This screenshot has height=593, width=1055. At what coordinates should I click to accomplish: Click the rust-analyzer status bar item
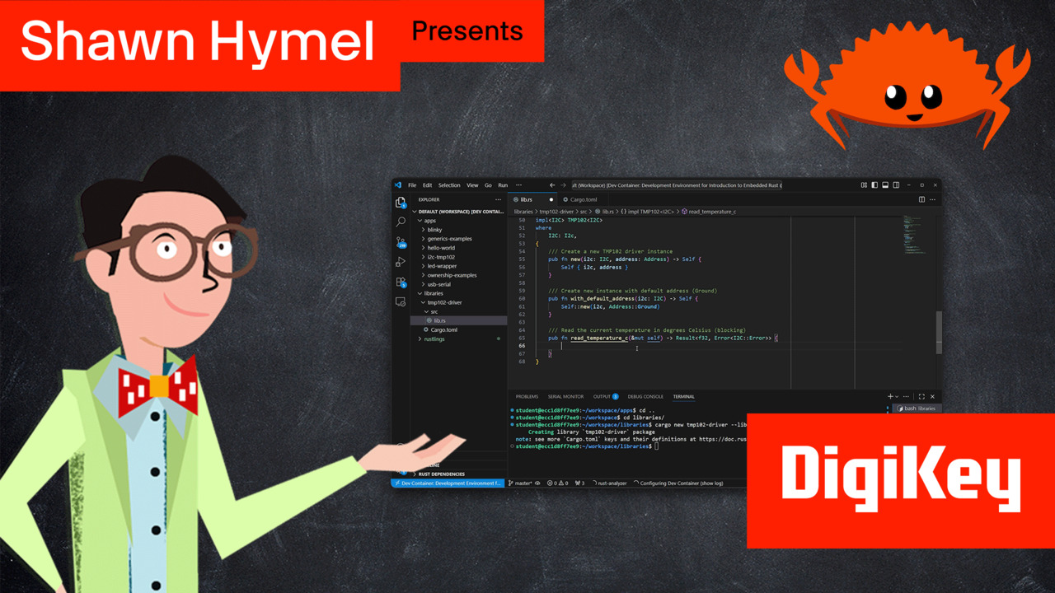point(610,483)
